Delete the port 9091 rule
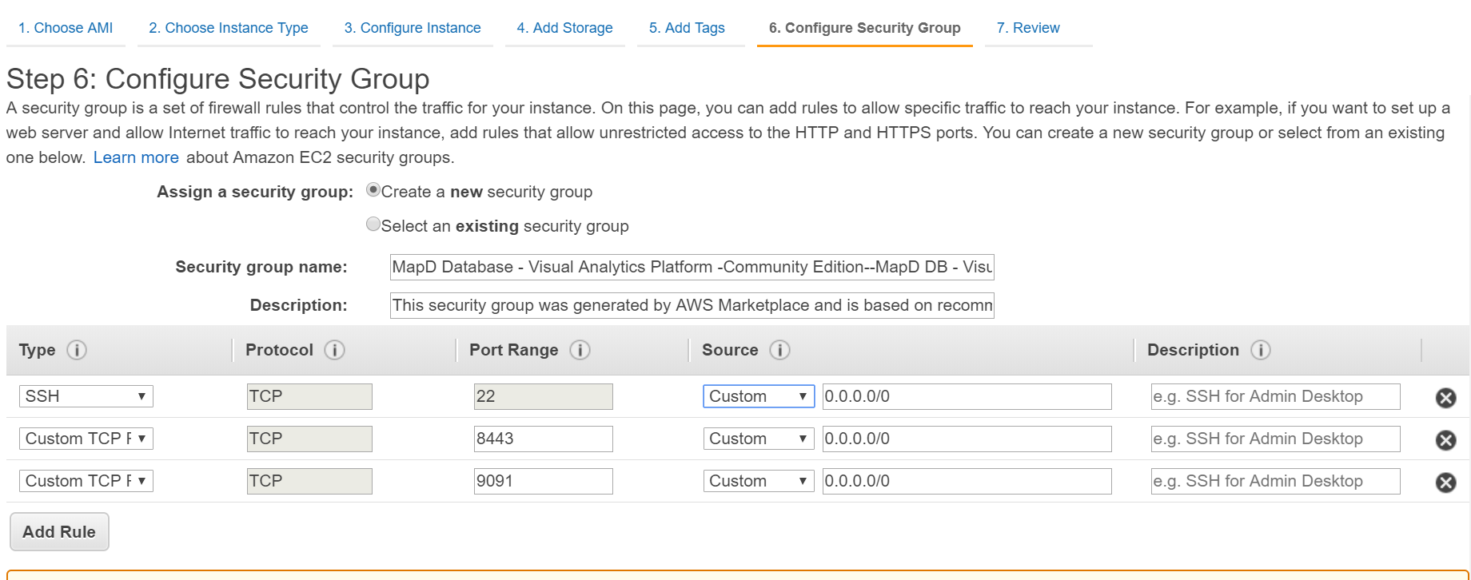The width and height of the screenshot is (1471, 580). pyautogui.click(x=1445, y=483)
